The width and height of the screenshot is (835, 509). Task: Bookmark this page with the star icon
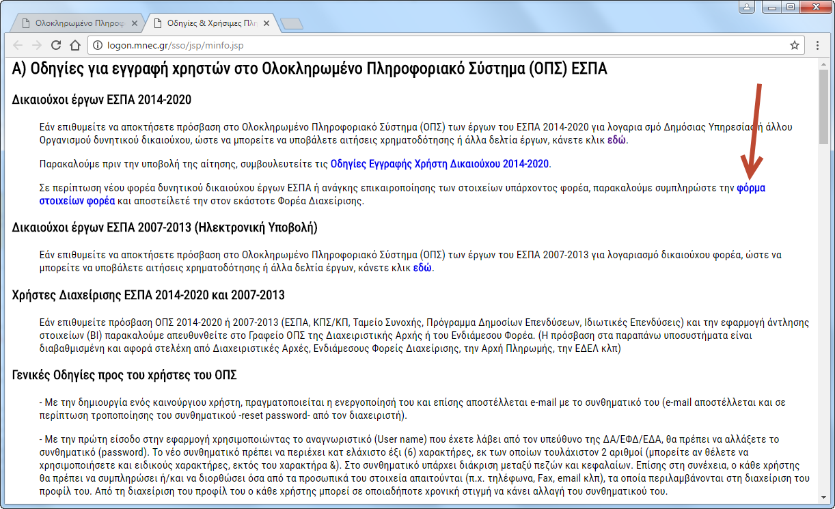coord(794,46)
